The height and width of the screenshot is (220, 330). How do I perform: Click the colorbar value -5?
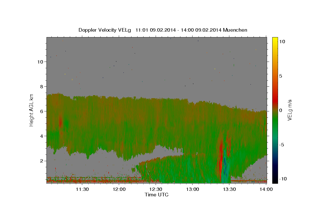point(282,145)
